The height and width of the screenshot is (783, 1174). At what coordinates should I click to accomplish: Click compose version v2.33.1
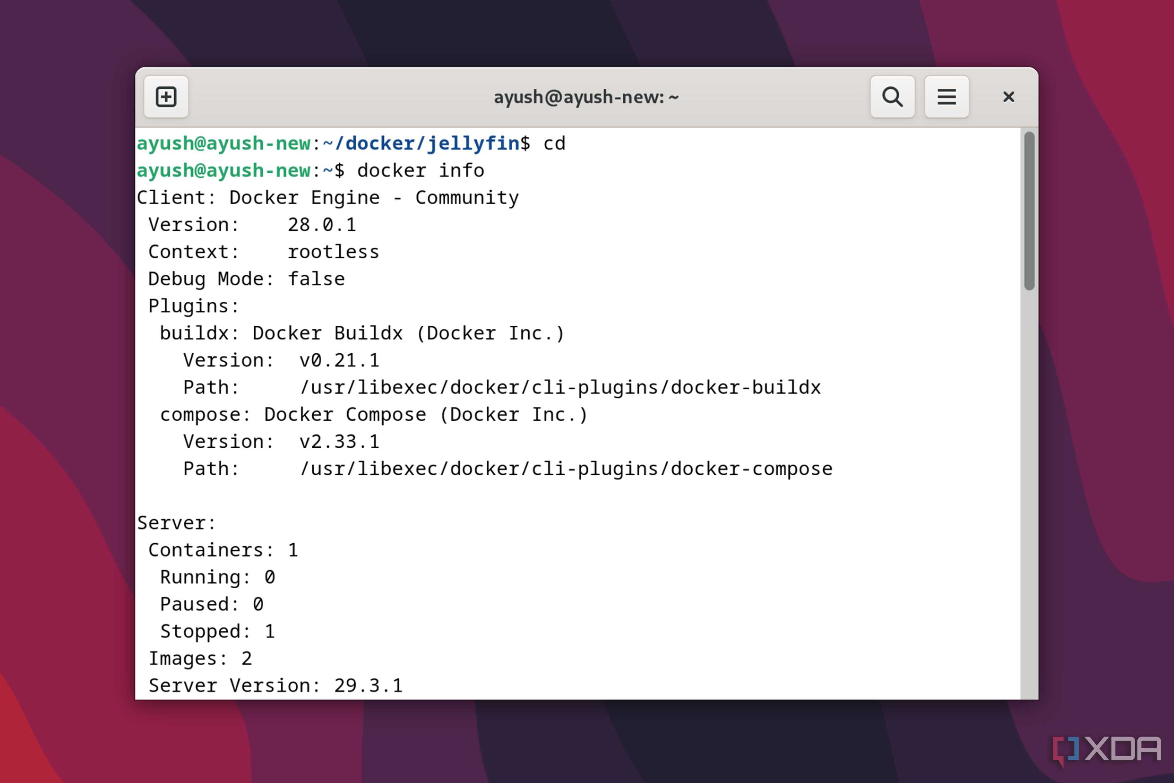click(x=339, y=442)
